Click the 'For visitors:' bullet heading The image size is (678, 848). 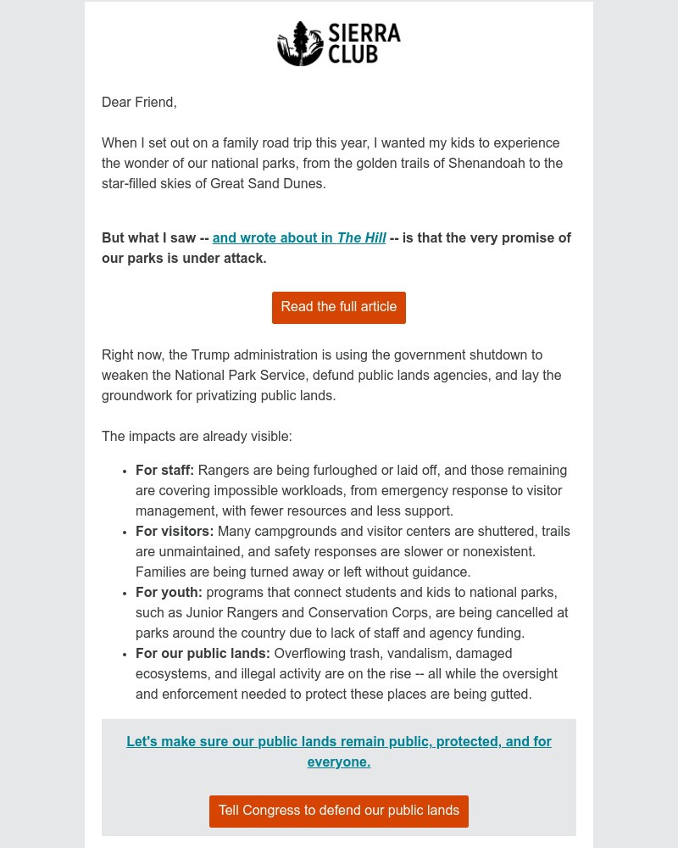[x=175, y=532]
